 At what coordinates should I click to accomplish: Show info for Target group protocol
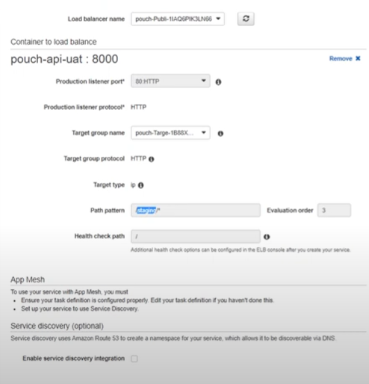pyautogui.click(x=152, y=159)
